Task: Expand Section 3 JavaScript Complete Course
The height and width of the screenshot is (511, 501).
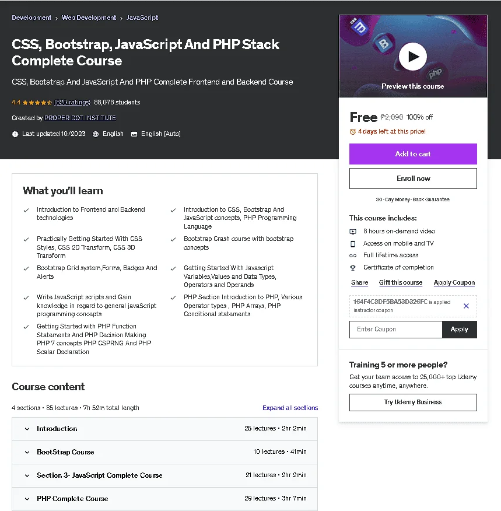Action: point(164,475)
